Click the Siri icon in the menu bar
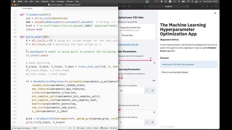 coord(200,1)
